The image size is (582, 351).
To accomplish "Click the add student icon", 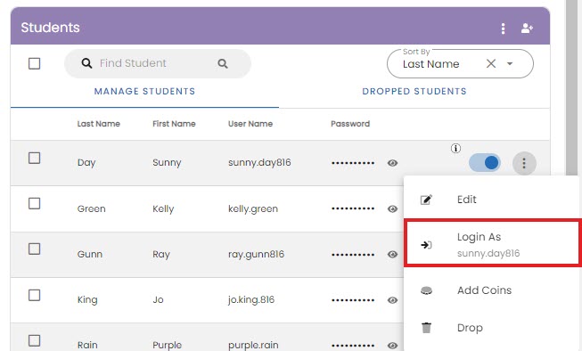I will (x=527, y=29).
